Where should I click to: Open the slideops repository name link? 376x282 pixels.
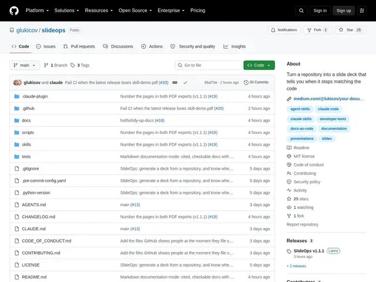(53, 30)
